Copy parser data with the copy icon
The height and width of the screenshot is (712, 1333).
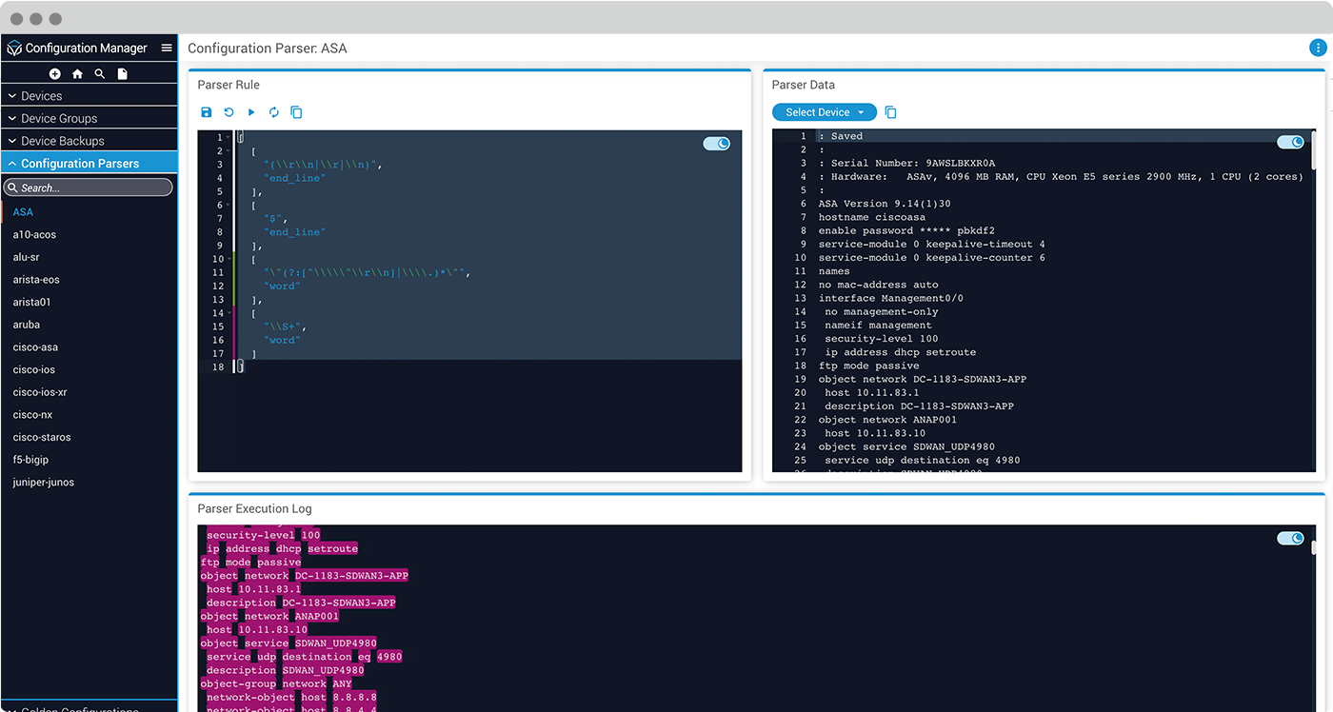pos(890,112)
